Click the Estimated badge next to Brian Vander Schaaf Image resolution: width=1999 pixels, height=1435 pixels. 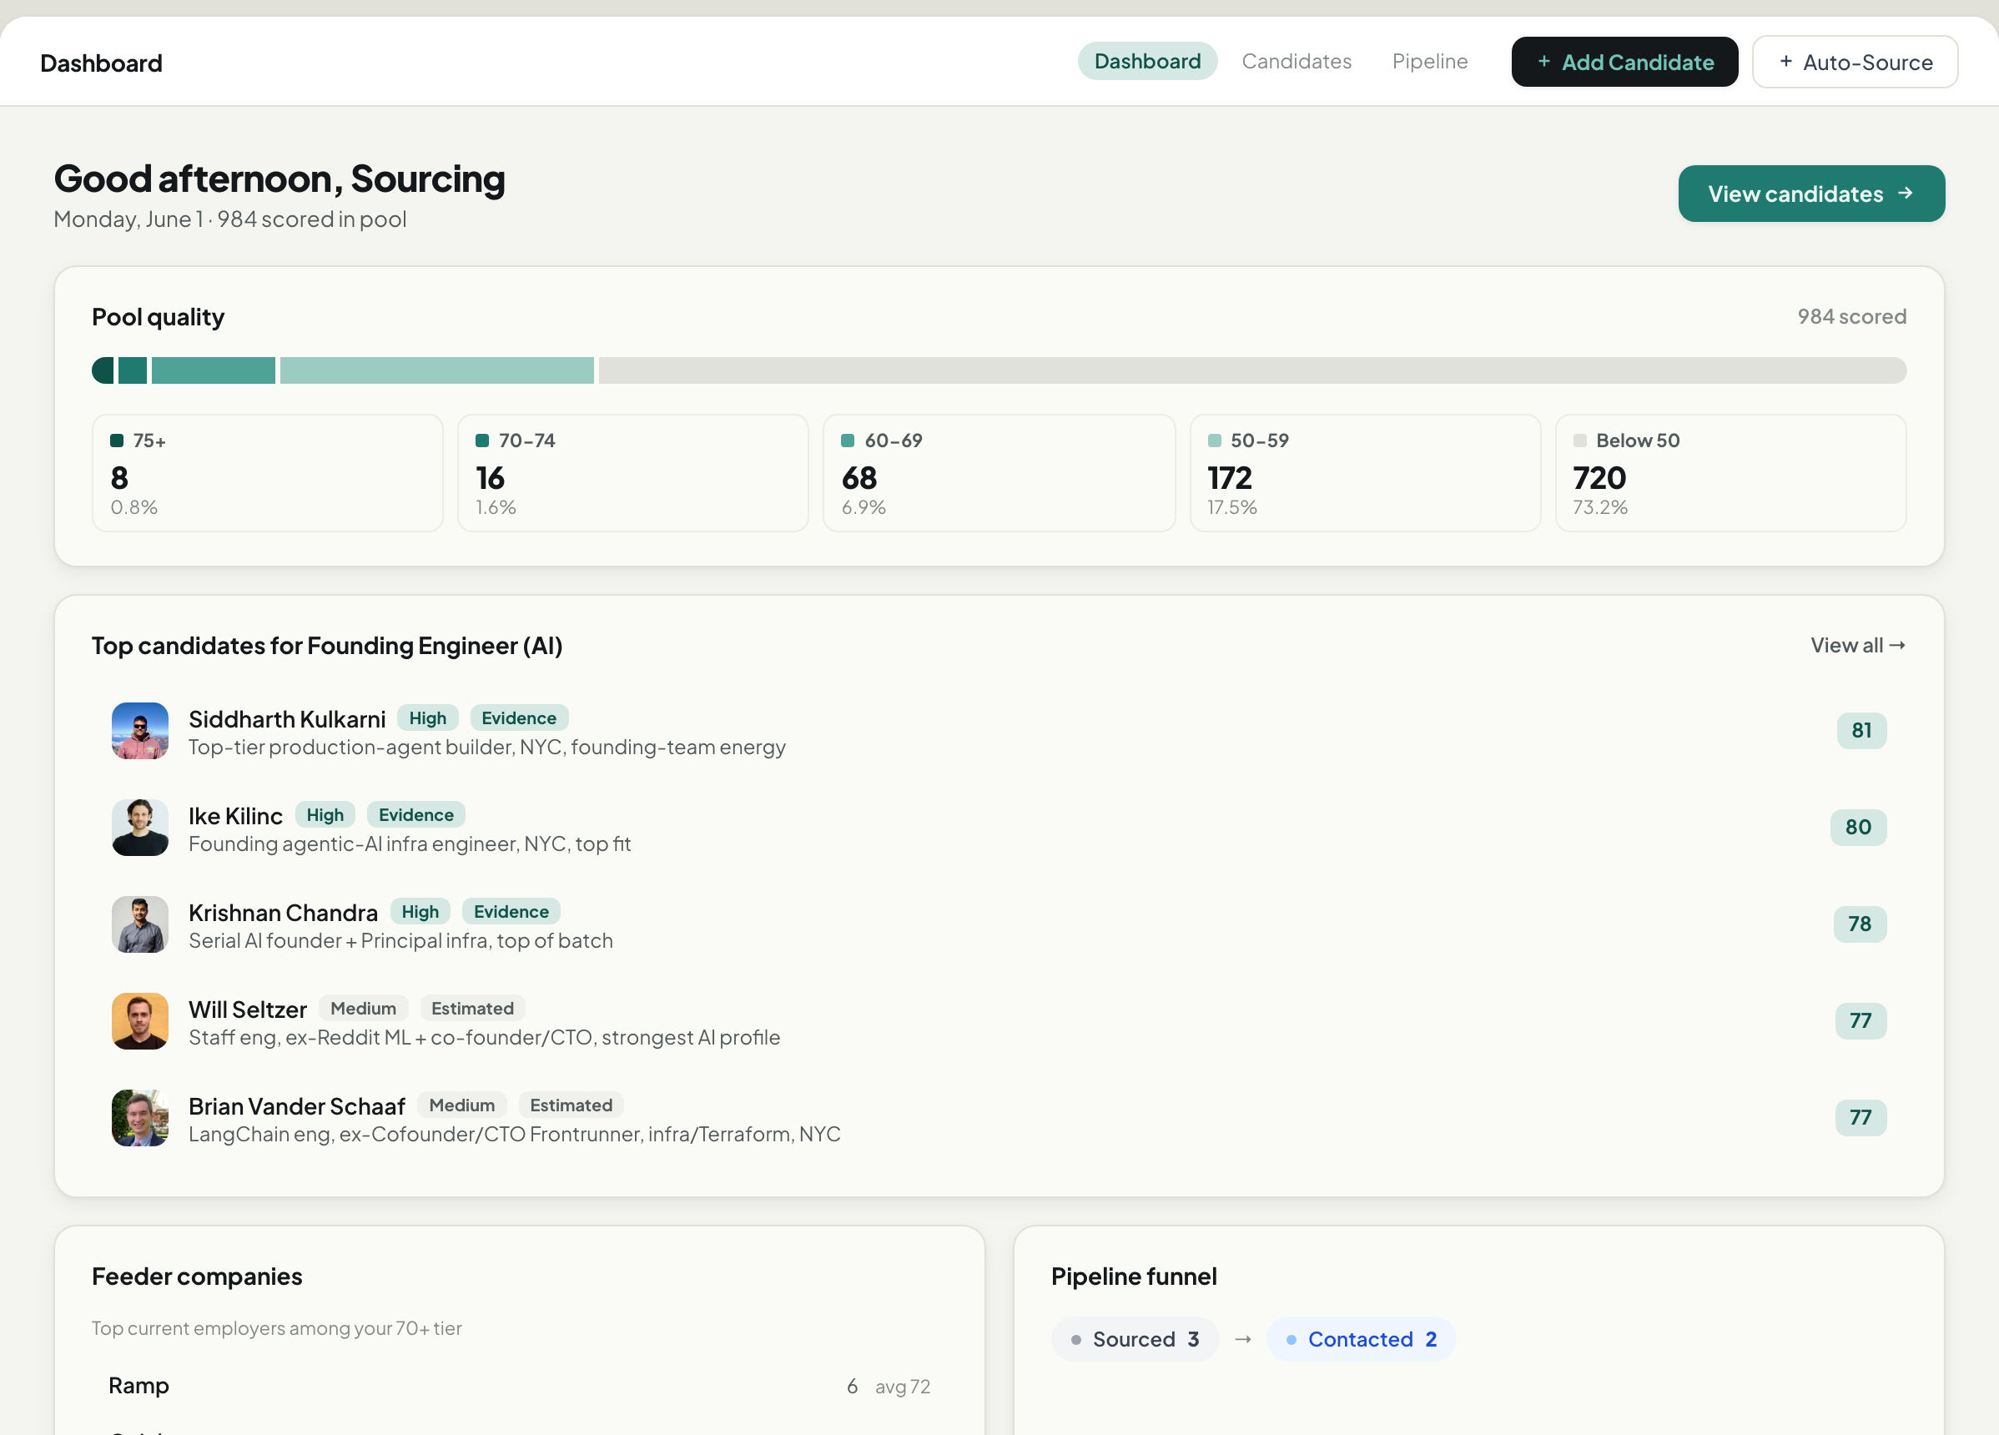pyautogui.click(x=572, y=1105)
